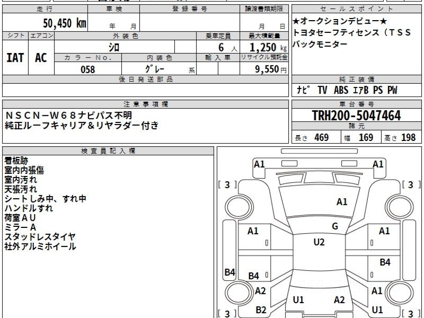This screenshot has height=318, width=424.
Task: Click the 内装色 header cell
Action: click(159, 58)
